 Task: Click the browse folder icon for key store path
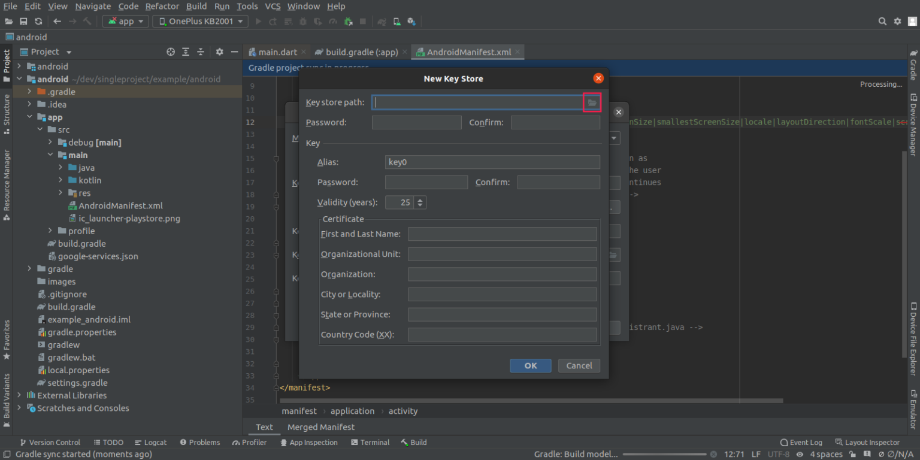[592, 103]
